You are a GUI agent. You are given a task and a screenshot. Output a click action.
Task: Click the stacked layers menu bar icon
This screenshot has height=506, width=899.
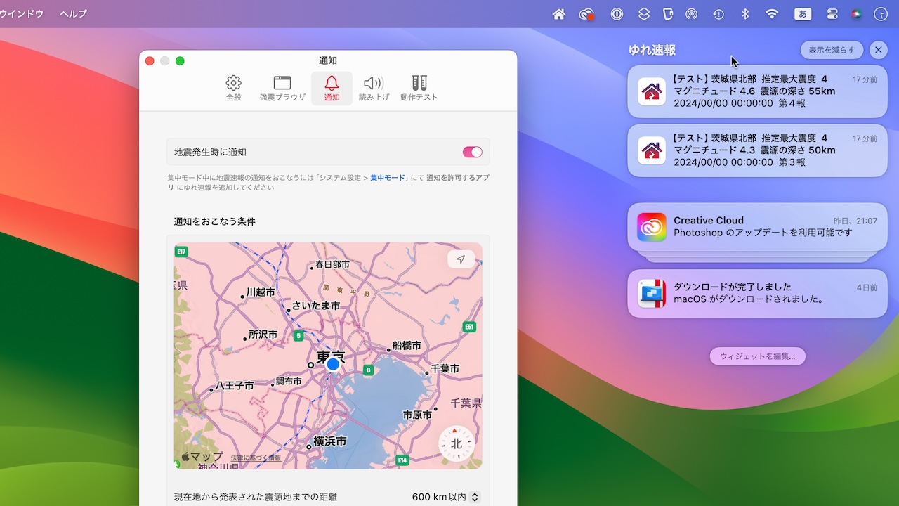pyautogui.click(x=643, y=14)
